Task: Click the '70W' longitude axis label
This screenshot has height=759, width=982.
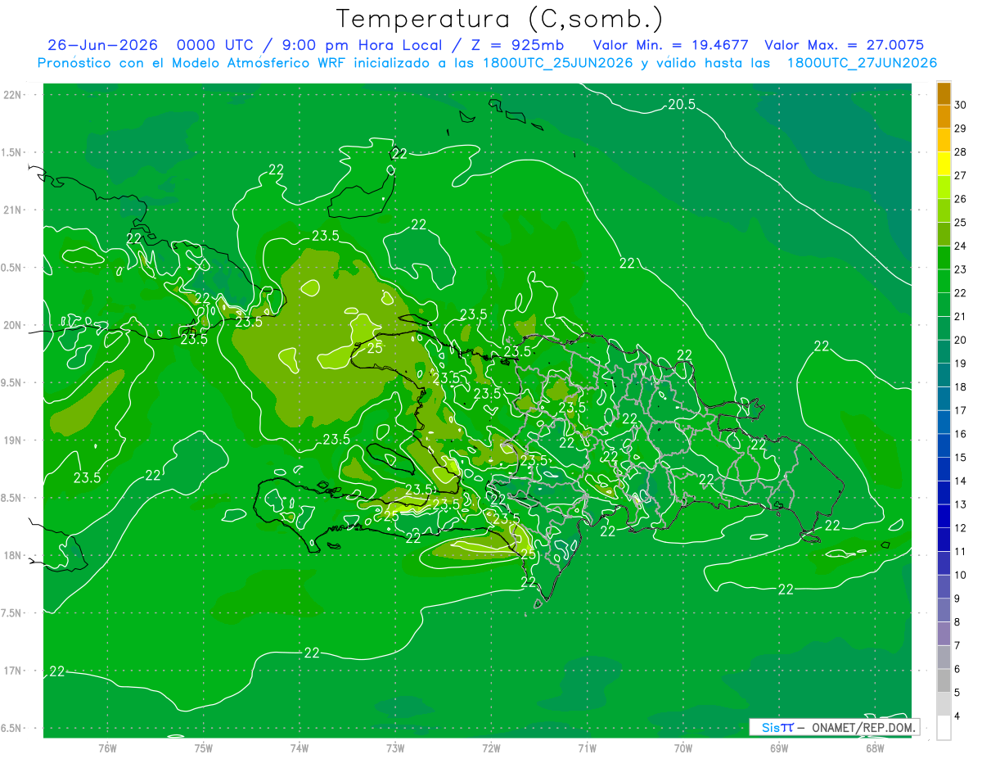Action: [x=683, y=748]
